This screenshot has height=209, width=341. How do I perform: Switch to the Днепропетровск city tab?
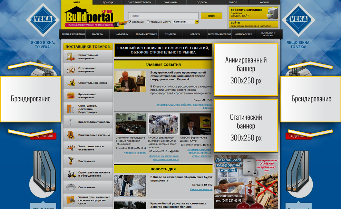pyautogui.click(x=139, y=2)
